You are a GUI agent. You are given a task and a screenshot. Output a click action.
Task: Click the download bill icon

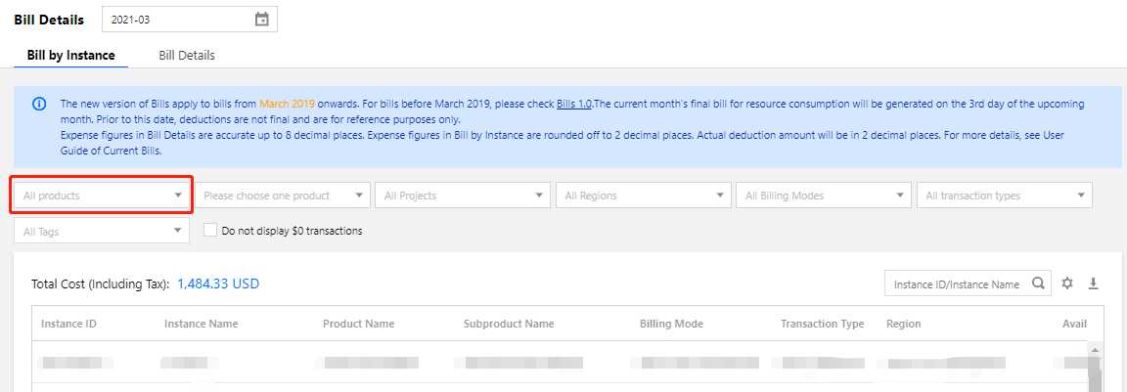pyautogui.click(x=1094, y=283)
